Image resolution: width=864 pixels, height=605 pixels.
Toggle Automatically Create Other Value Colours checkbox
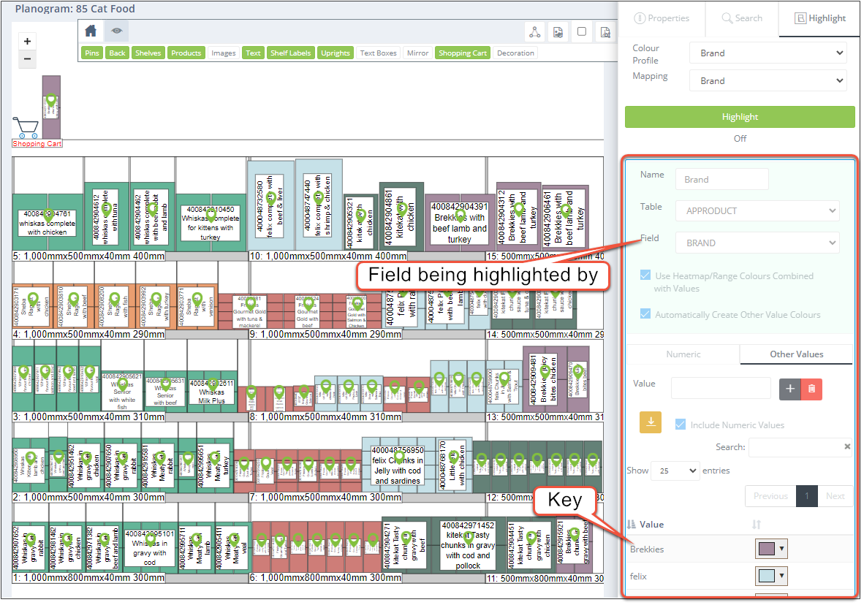(x=645, y=313)
